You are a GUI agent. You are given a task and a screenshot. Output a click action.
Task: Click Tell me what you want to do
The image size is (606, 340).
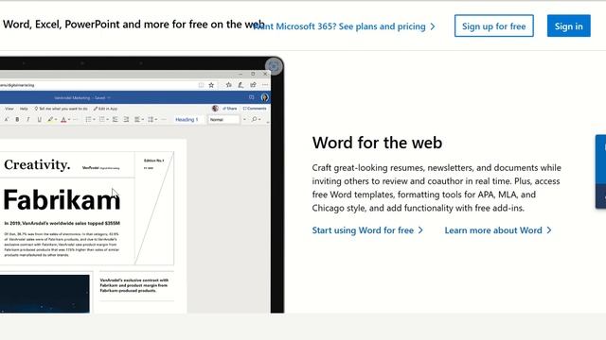[61, 109]
